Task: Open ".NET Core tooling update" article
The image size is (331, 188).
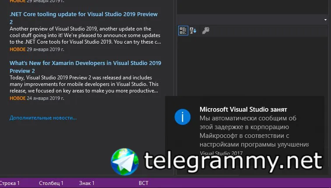Action: point(84,18)
